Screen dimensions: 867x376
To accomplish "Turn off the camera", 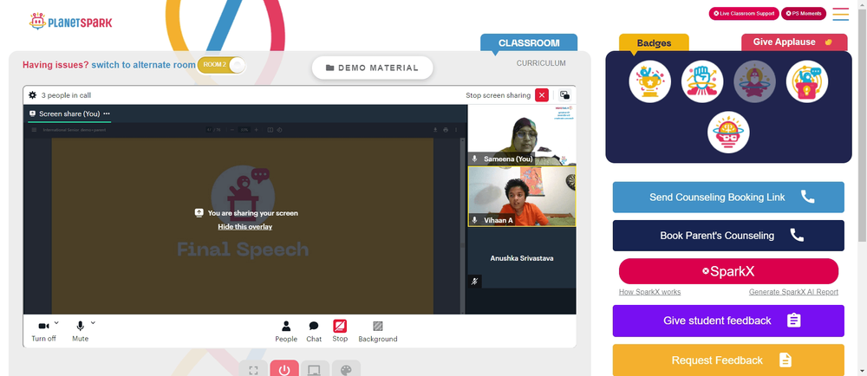I will coord(43,331).
